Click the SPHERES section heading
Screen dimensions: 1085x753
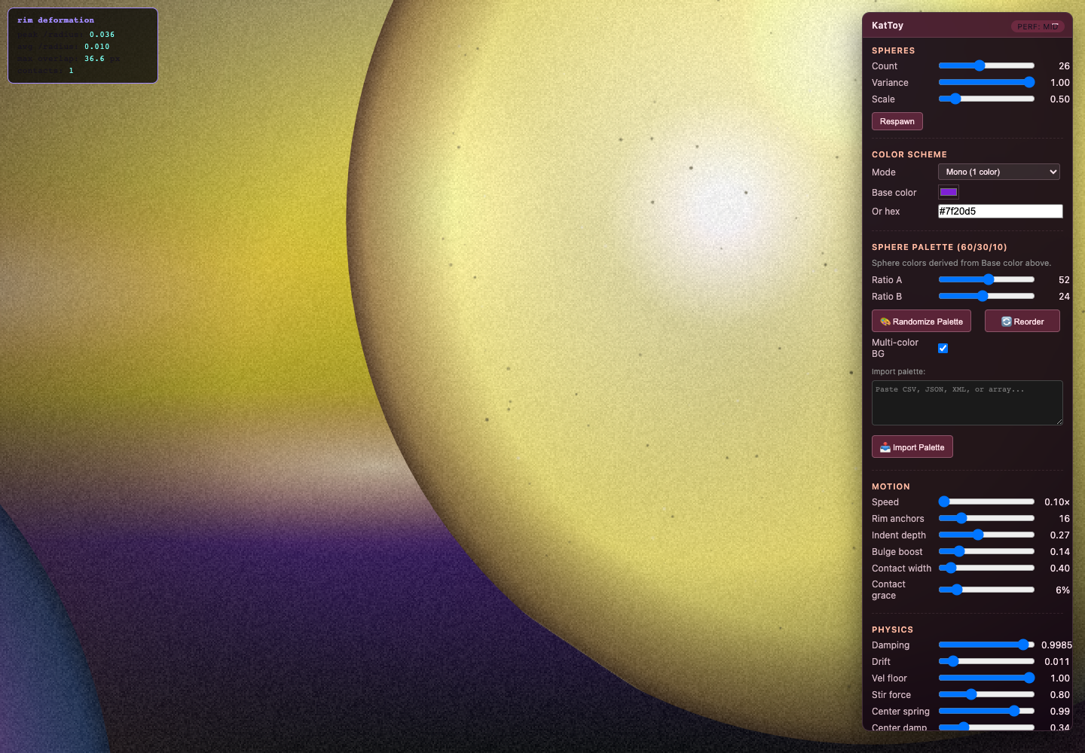point(893,50)
